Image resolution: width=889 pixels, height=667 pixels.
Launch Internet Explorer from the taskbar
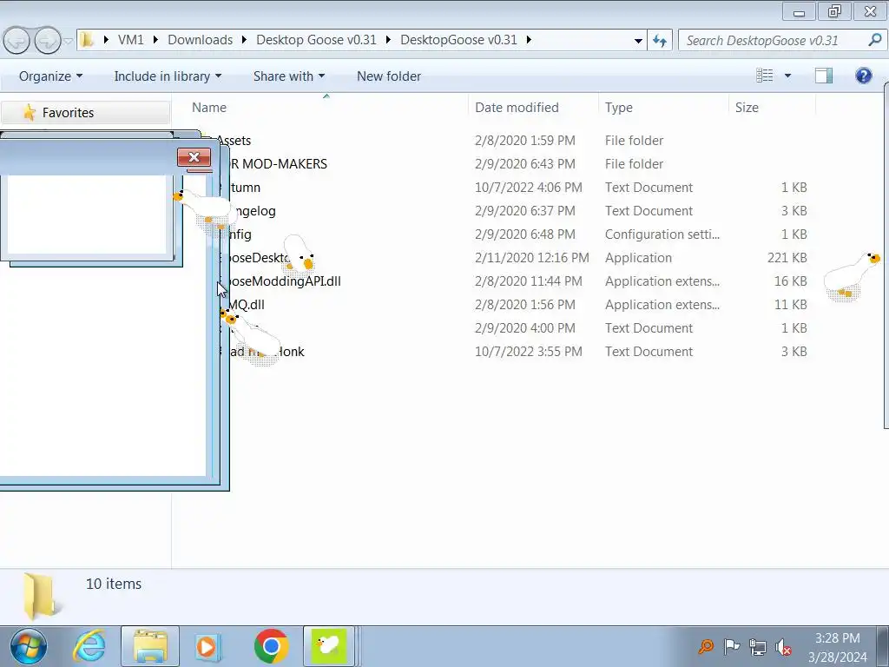point(89,646)
